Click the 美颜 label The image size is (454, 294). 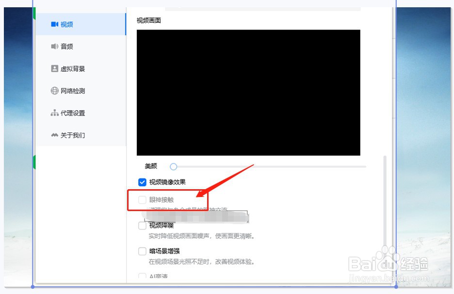pos(151,166)
